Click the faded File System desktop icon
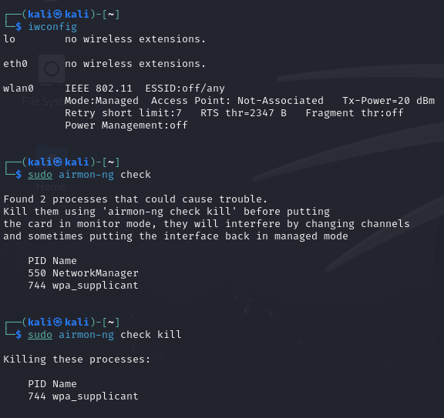Screen dimensions: 444x418 [x=52, y=69]
